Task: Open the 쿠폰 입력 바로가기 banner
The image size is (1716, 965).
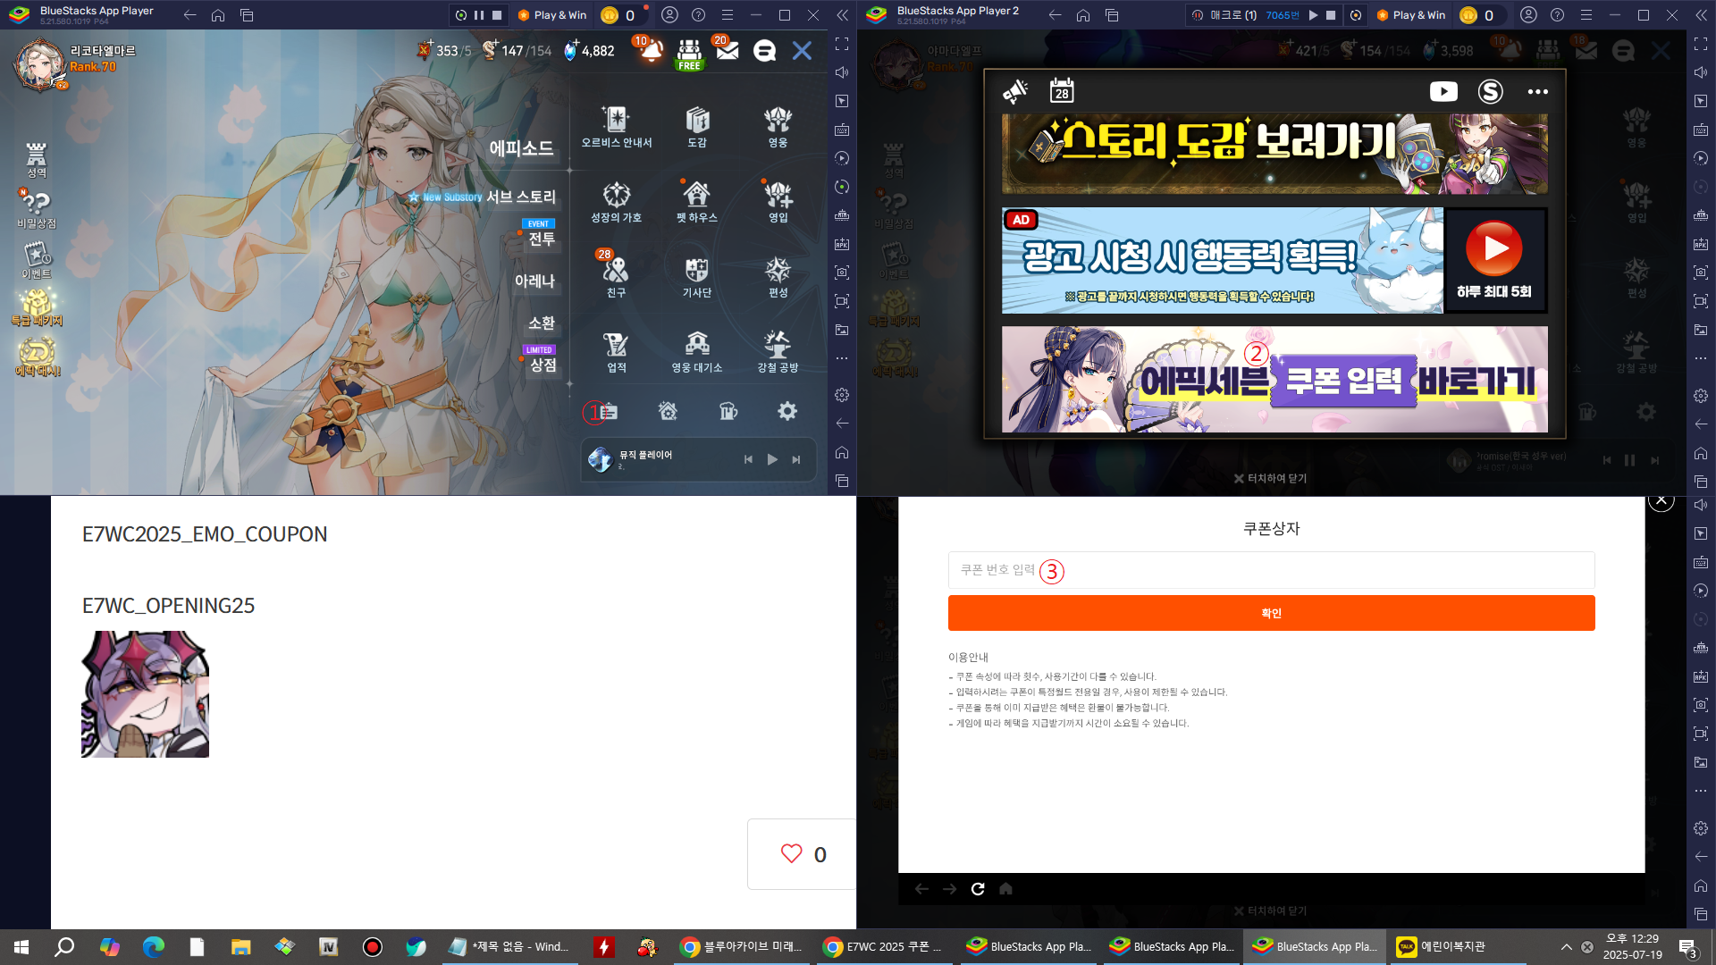Action: pyautogui.click(x=1274, y=380)
